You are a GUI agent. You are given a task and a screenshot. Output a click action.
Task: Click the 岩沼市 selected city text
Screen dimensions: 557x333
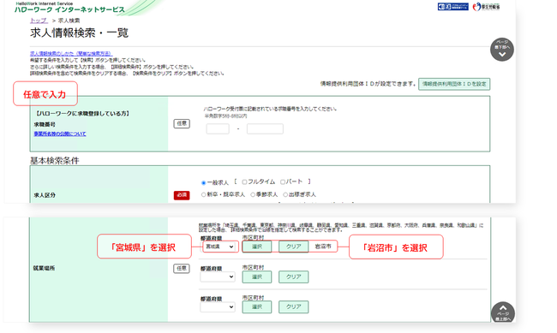323,246
